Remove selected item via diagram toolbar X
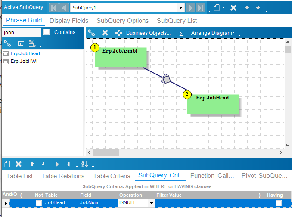The height and width of the screenshot is (217, 292). (105, 33)
